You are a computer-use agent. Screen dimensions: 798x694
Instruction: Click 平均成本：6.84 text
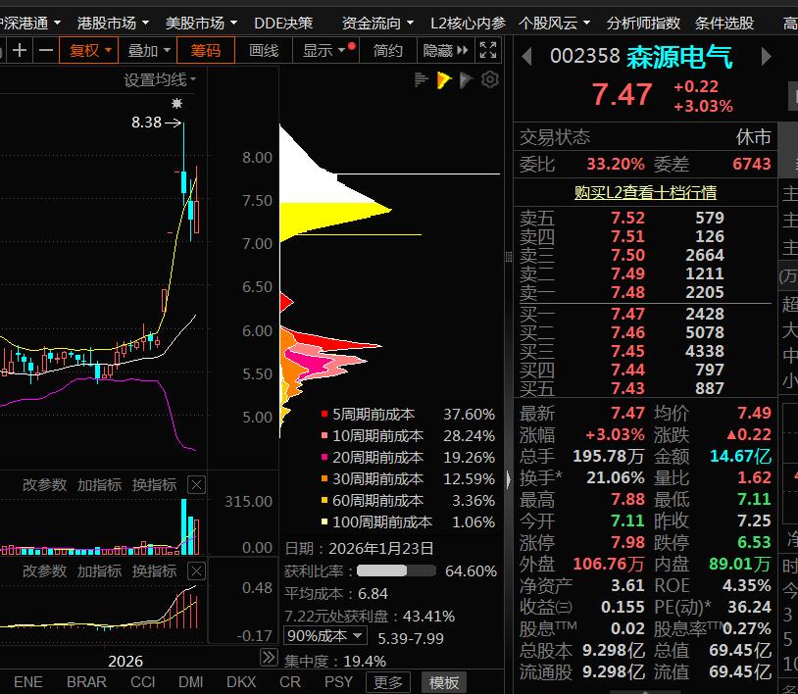tap(336, 593)
